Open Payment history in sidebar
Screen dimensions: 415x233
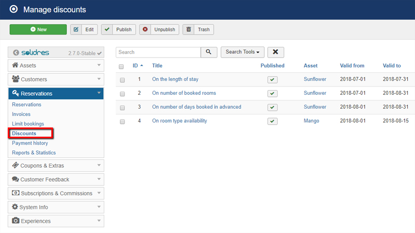click(x=30, y=143)
